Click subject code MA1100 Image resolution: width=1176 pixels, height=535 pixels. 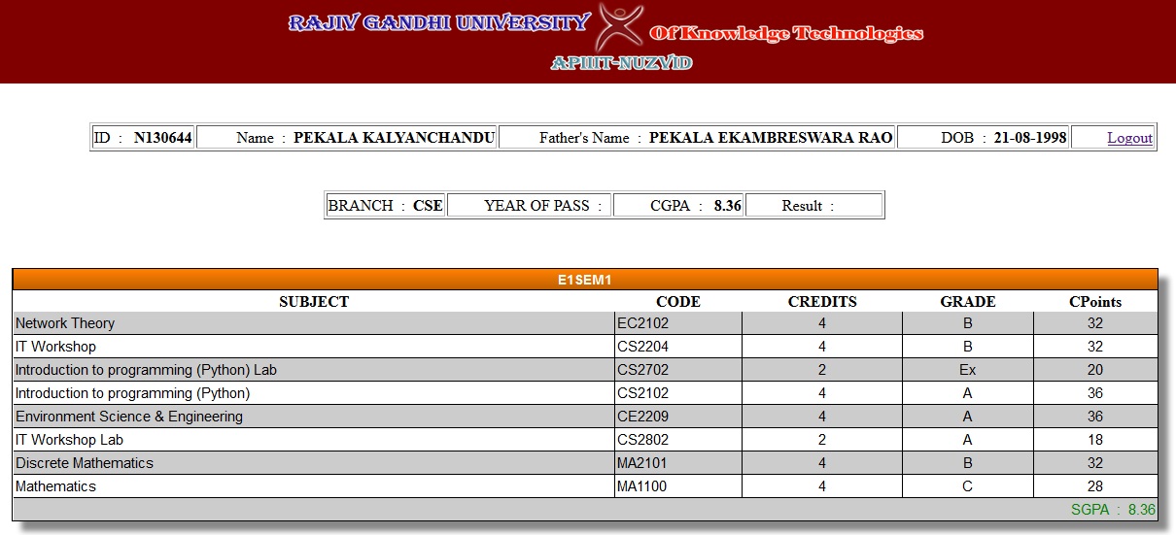click(x=642, y=486)
